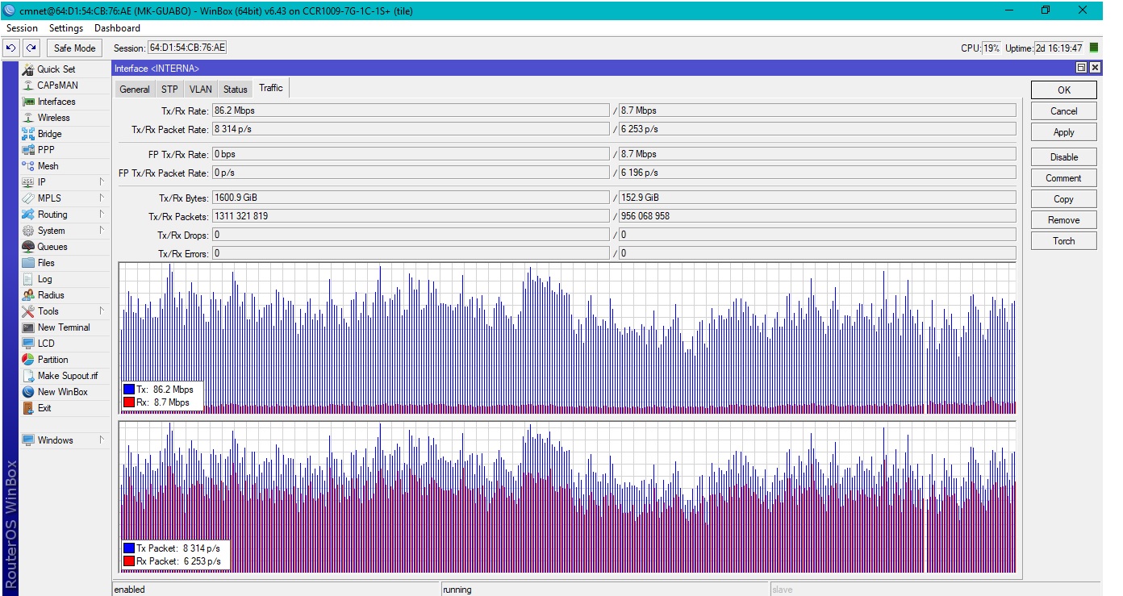
Task: Expand the IP submenu arrow
Action: pyautogui.click(x=102, y=182)
